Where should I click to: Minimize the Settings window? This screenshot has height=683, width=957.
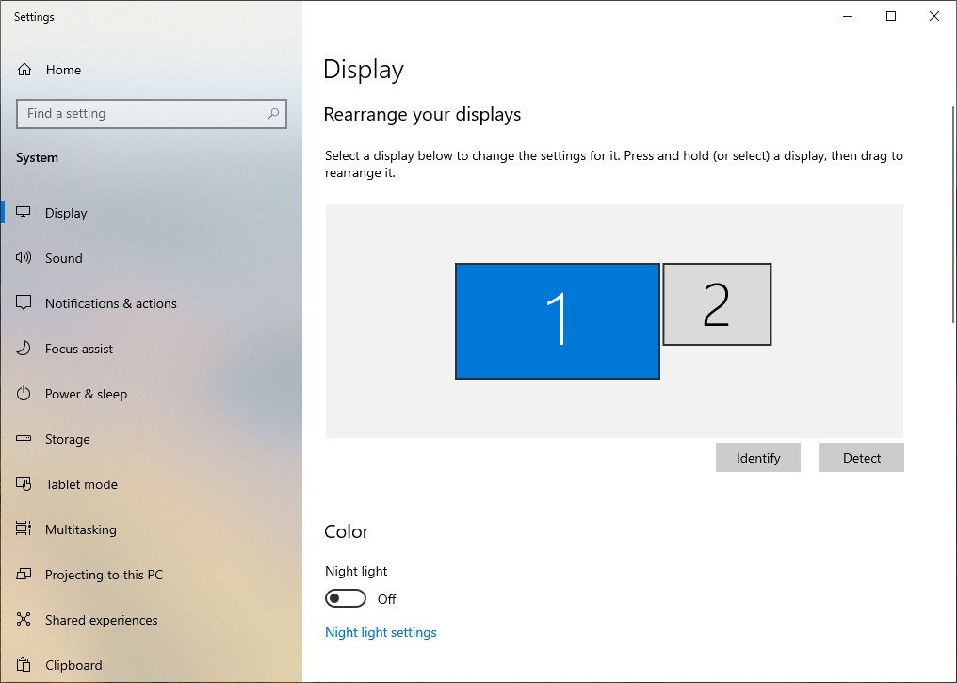click(x=848, y=16)
